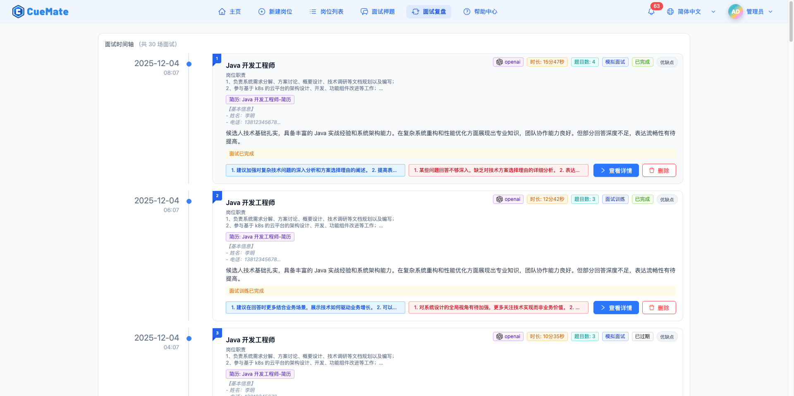794x396 pixels.
Task: Go to 帮助中心 in the navbar
Action: (x=480, y=12)
